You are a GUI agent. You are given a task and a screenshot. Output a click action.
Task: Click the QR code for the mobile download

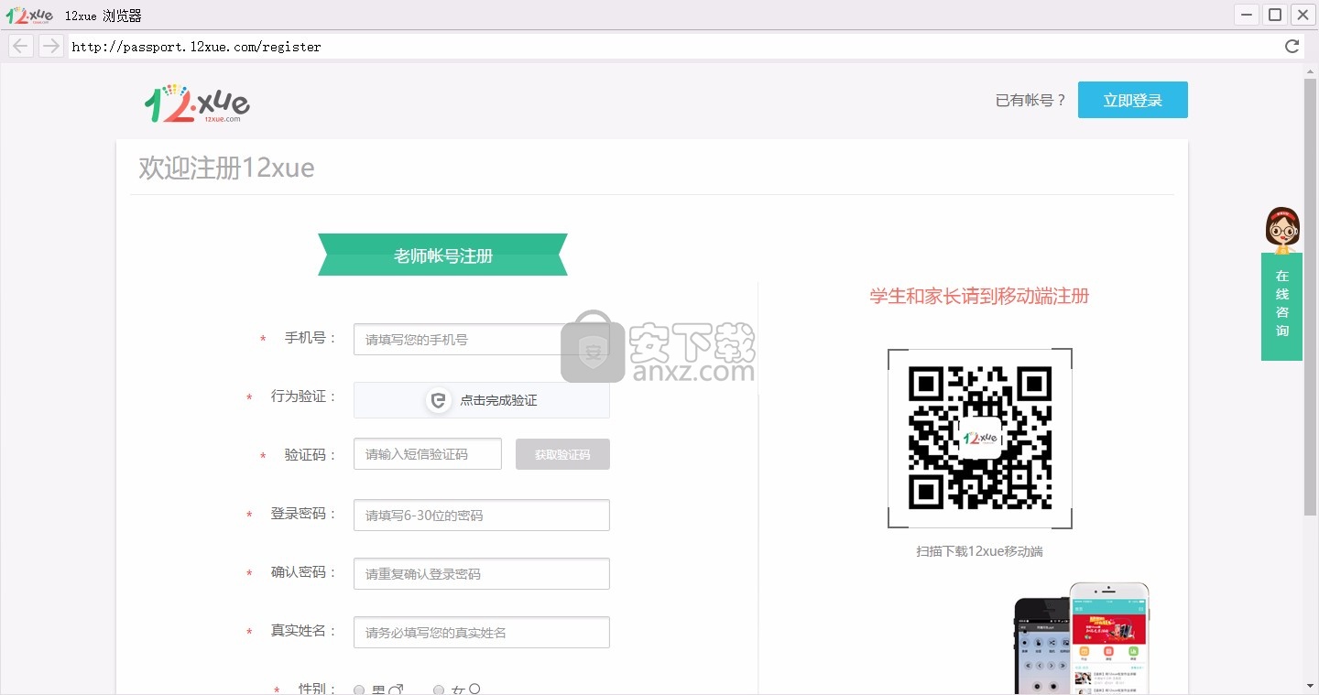pos(979,438)
